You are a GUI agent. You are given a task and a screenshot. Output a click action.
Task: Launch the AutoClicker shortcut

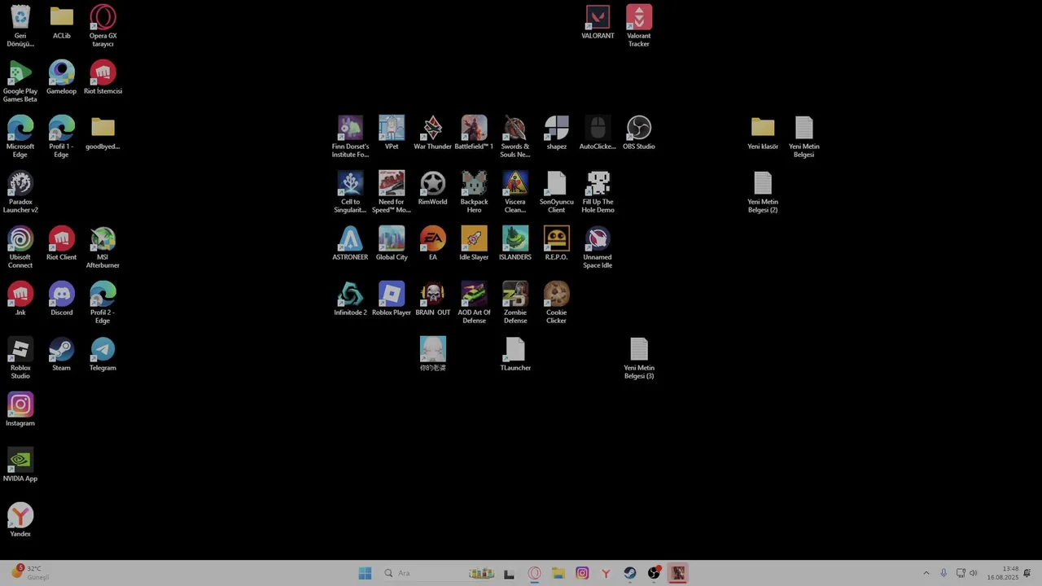[598, 129]
